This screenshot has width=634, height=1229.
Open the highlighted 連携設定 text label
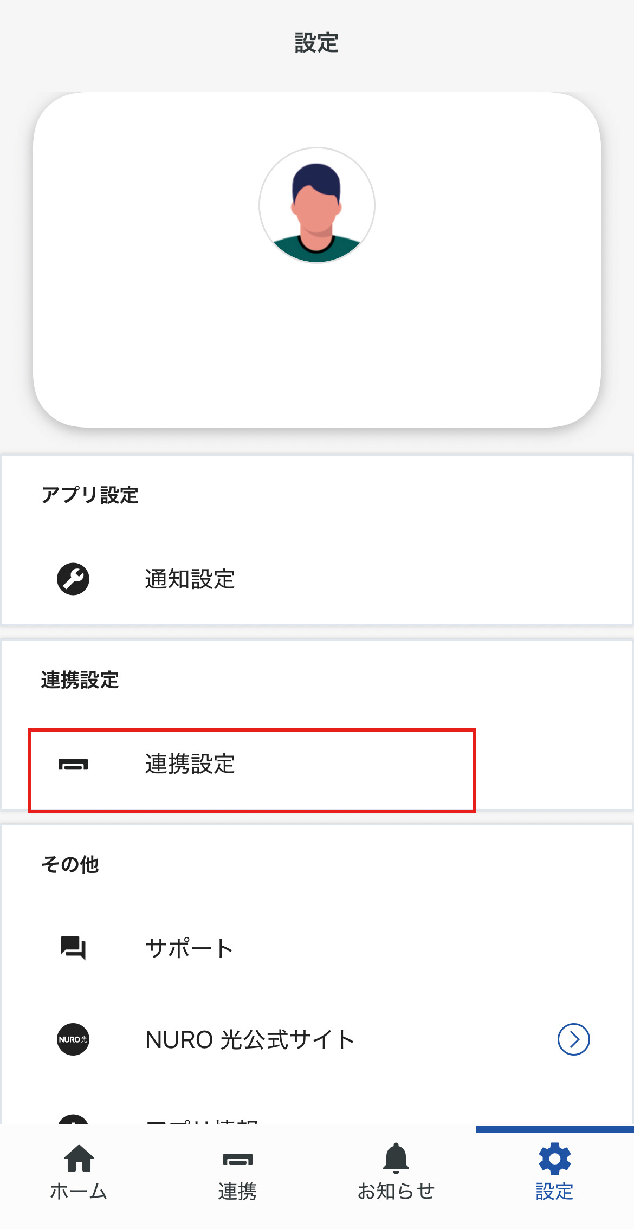[x=190, y=765]
